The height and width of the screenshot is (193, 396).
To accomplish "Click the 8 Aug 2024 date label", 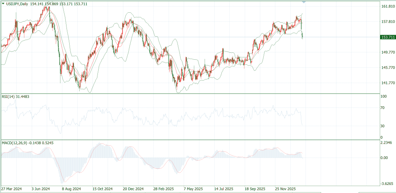I will [72, 189].
